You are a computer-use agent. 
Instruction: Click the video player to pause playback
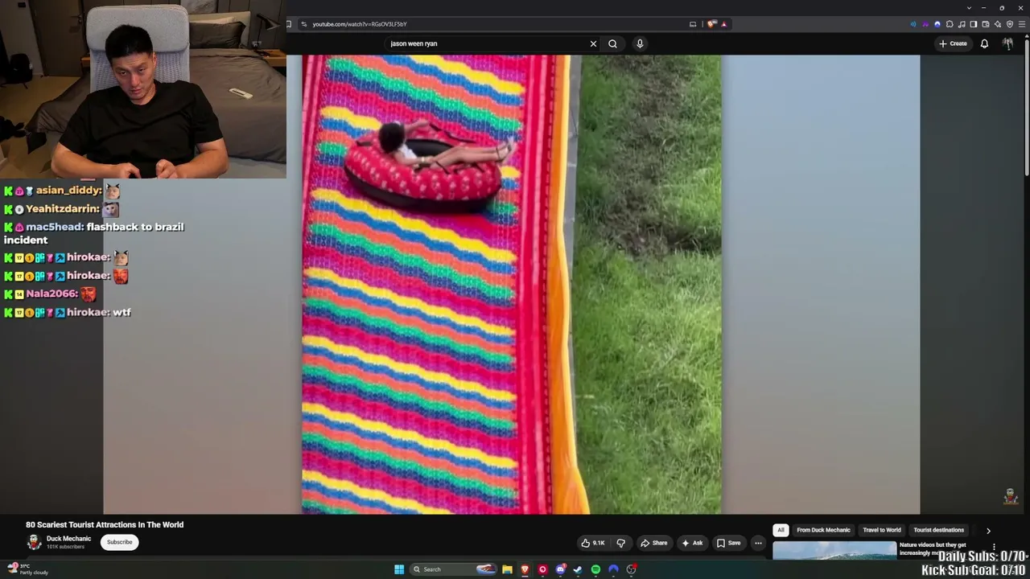(x=512, y=284)
